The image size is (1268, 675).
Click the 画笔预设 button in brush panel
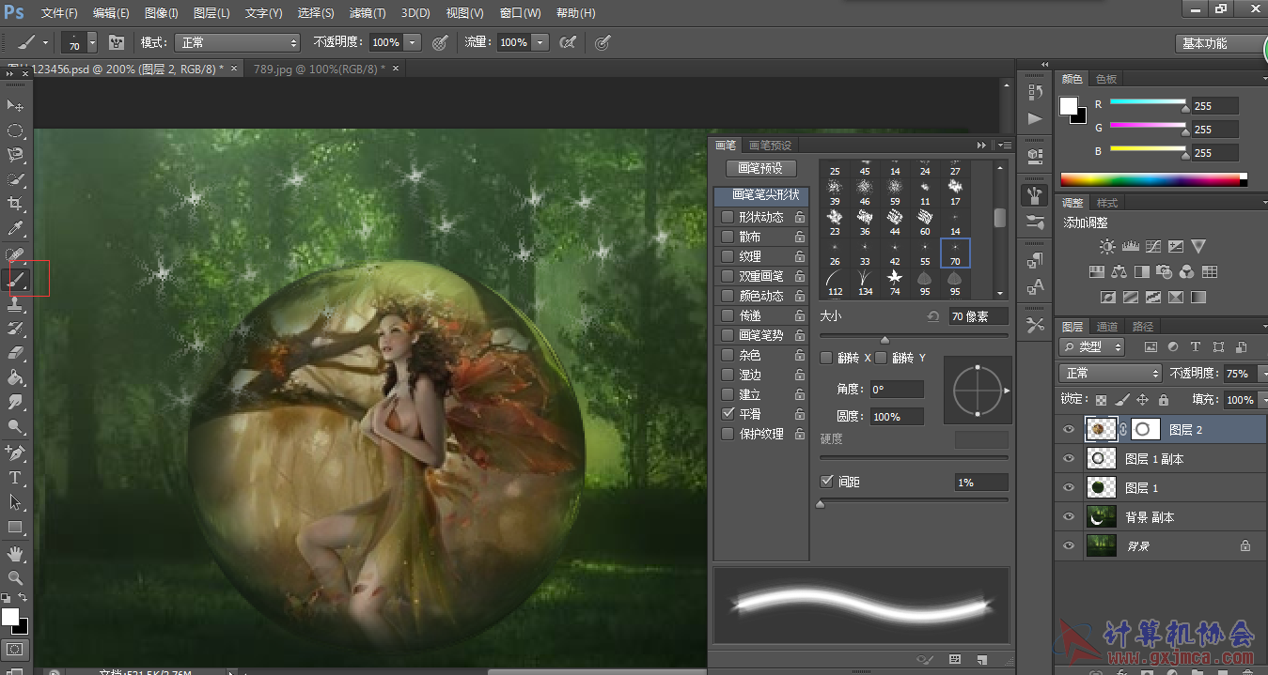[x=761, y=169]
